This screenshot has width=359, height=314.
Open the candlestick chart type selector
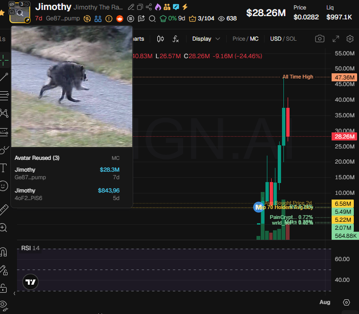[x=161, y=39]
